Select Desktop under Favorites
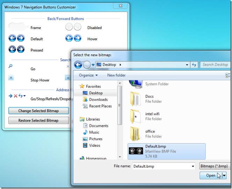This screenshot has height=189, width=232. pyautogui.click(x=96, y=93)
